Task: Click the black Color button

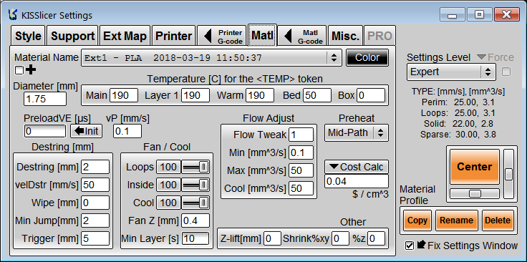Action: click(x=367, y=57)
